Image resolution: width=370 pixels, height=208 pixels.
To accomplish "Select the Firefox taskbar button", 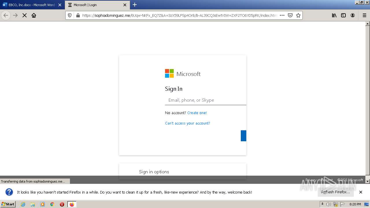I will (x=72, y=204).
